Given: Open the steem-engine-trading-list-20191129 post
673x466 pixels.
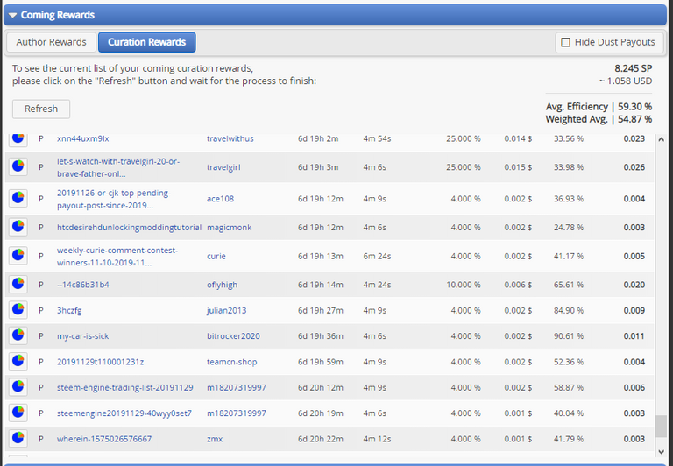Looking at the screenshot, I should point(124,387).
